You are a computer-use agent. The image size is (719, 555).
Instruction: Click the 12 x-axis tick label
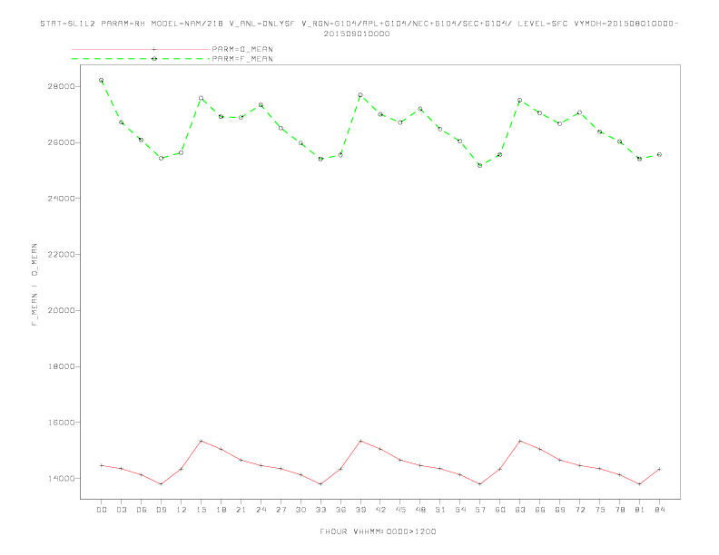[x=182, y=510]
